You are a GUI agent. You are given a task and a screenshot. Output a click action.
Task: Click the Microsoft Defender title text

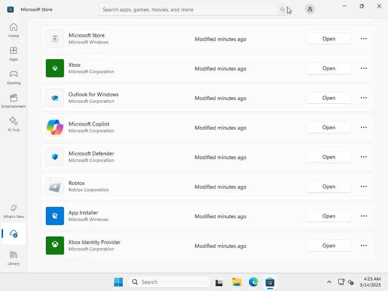point(91,154)
